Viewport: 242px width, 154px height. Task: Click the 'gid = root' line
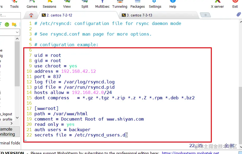[48, 61]
